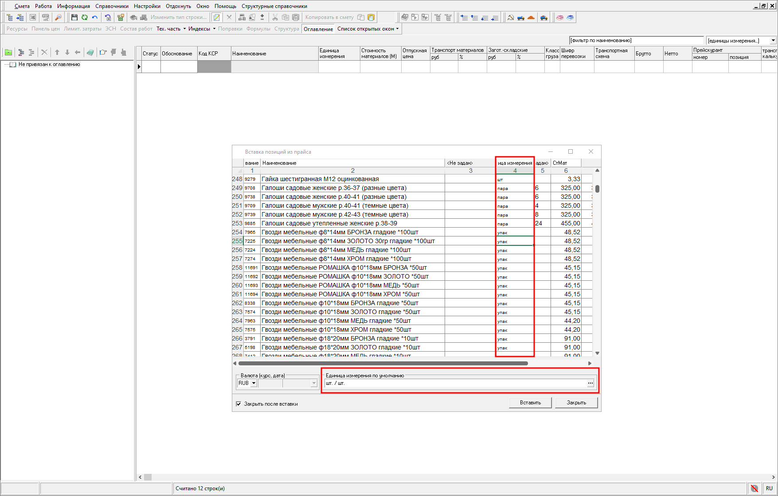The width and height of the screenshot is (778, 496).
Task: Click the green refresh arrows icon
Action: pos(84,17)
